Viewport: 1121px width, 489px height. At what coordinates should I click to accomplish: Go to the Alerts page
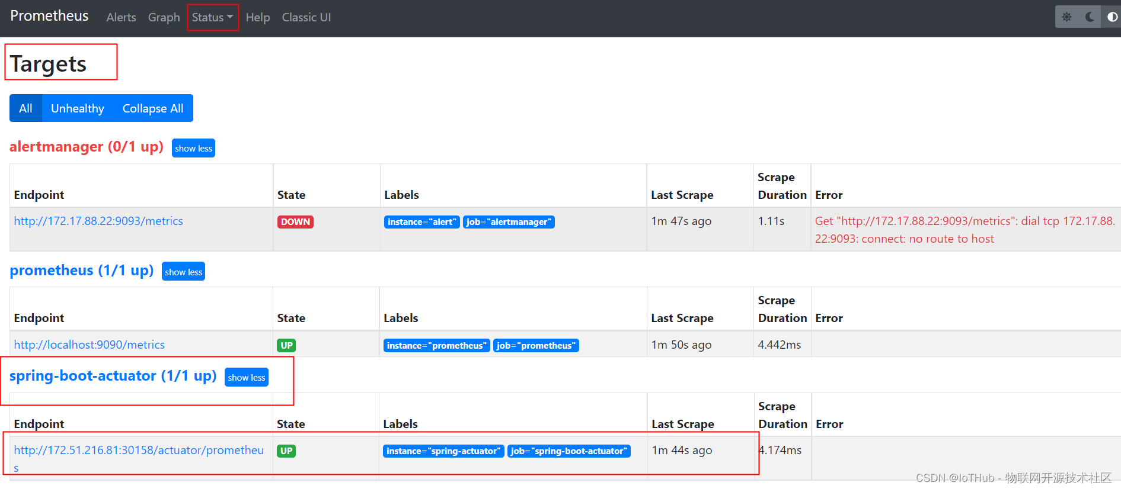coord(121,17)
